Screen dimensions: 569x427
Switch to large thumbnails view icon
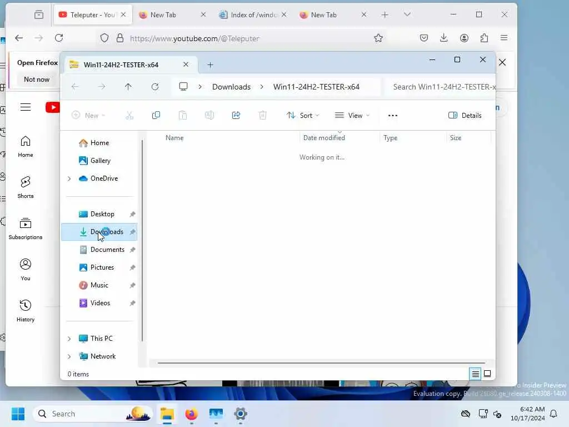(487, 374)
